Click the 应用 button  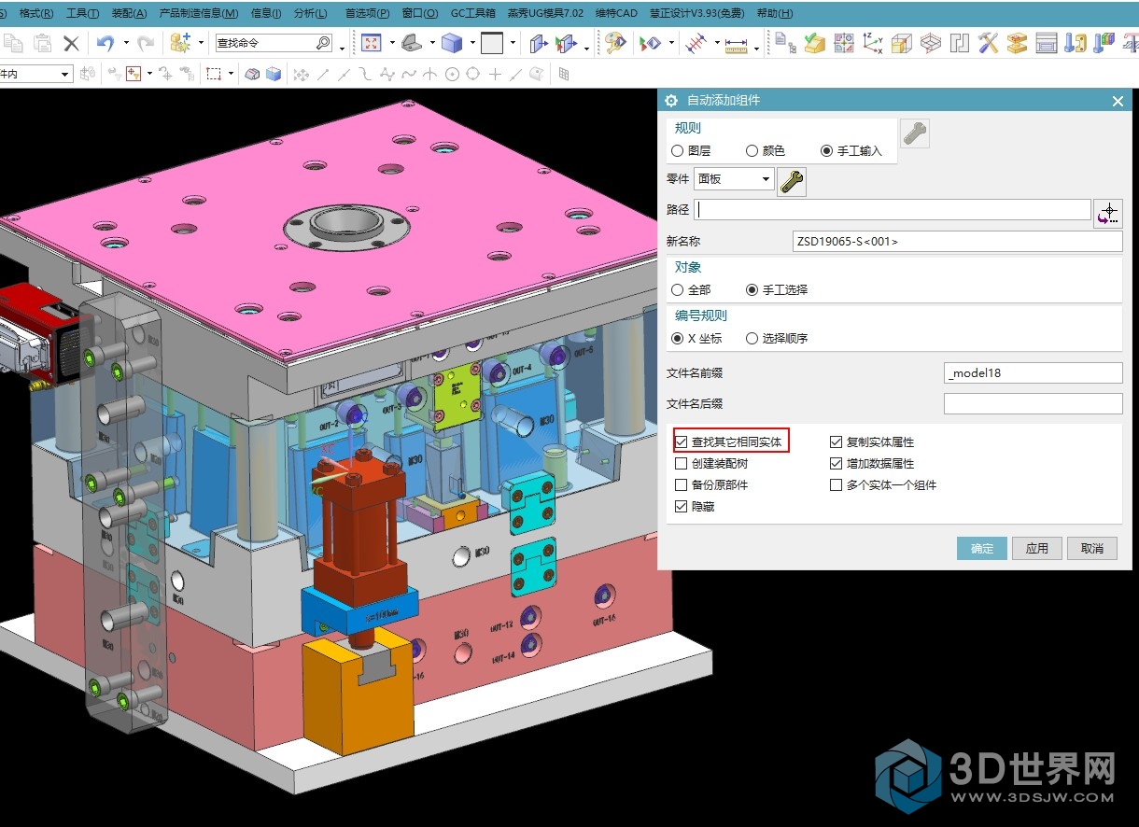click(1037, 548)
